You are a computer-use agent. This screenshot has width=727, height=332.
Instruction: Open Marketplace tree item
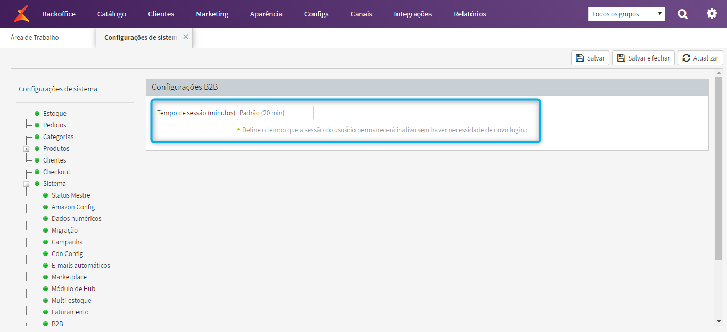click(x=69, y=277)
